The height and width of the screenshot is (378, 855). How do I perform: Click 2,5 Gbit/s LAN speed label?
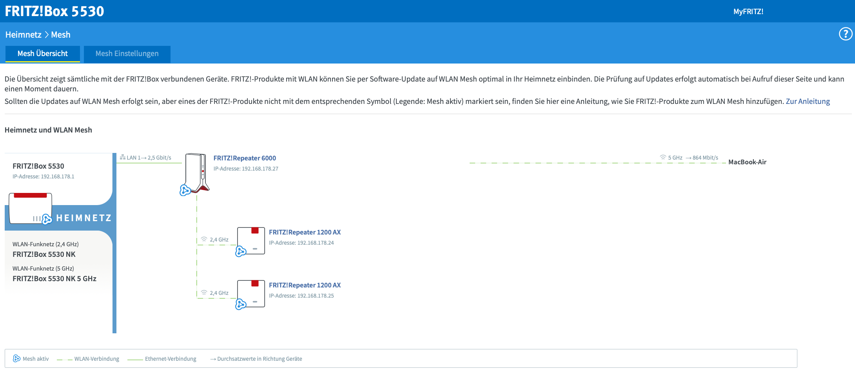point(160,158)
